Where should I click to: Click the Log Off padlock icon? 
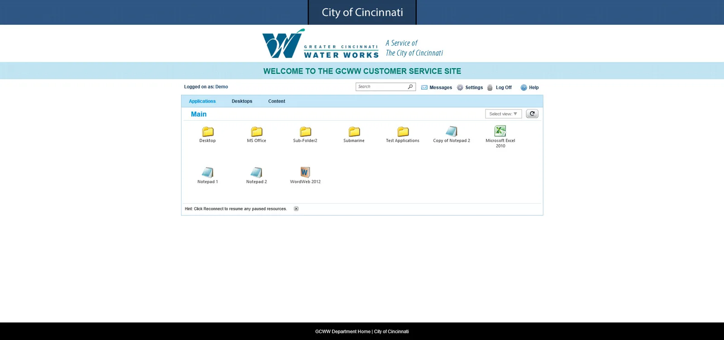coord(490,88)
